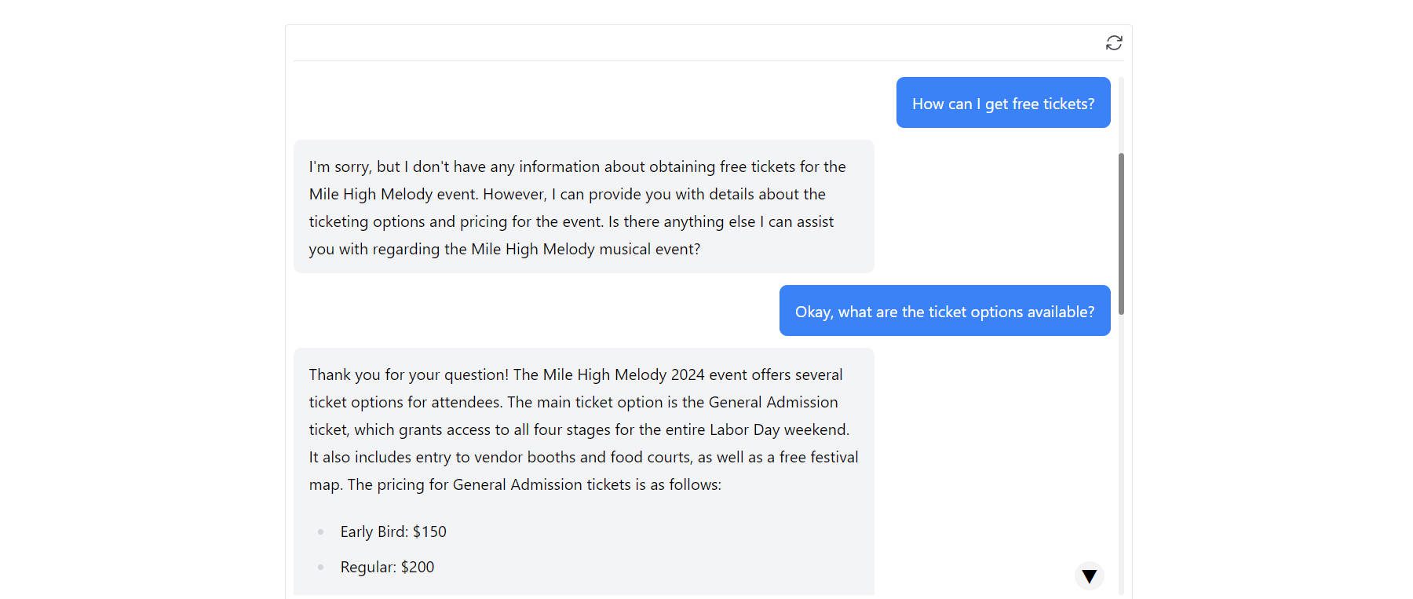The height and width of the screenshot is (599, 1413).
Task: Click the "General Admission" text in the reply
Action: click(x=772, y=402)
